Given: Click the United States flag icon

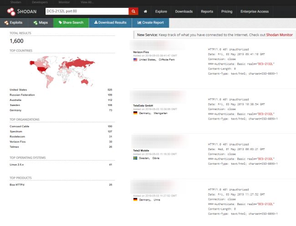Looking at the screenshot, I should click(135, 60).
